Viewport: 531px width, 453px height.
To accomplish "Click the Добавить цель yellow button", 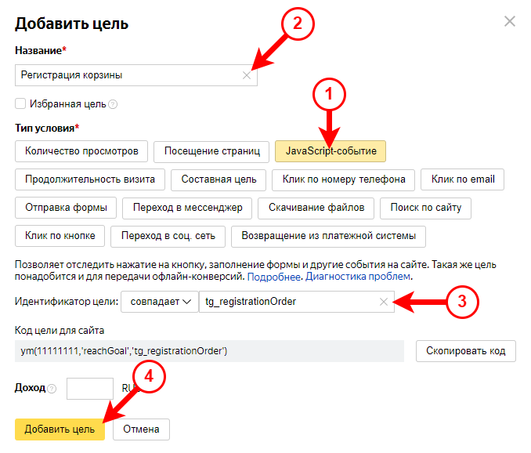I will [x=60, y=429].
